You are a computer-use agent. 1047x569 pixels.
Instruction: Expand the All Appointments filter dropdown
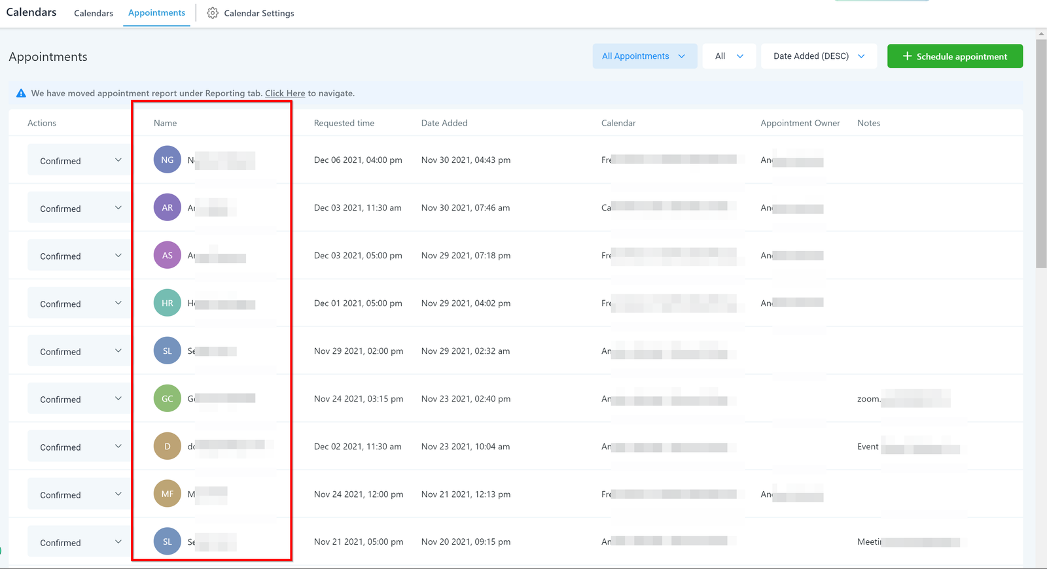coord(644,56)
